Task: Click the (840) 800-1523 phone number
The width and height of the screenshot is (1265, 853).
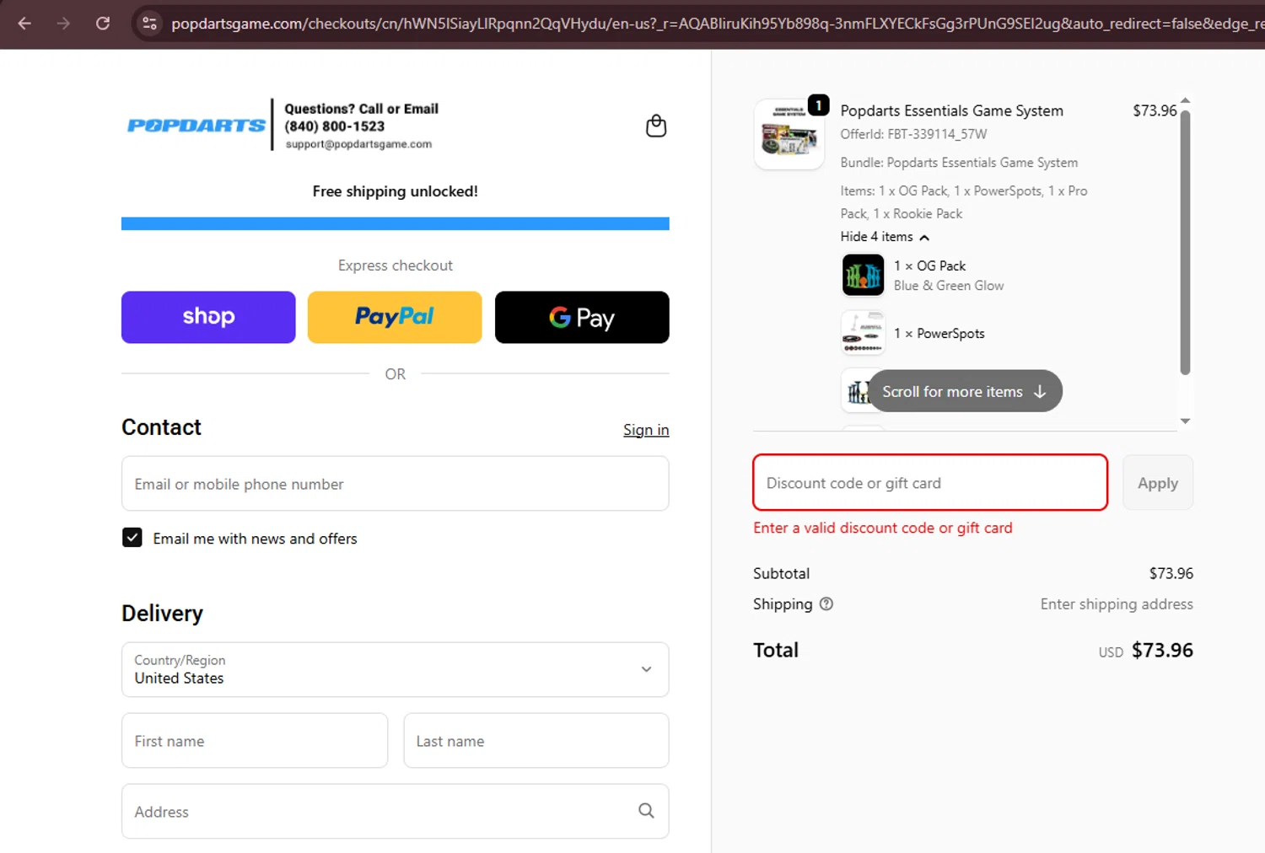Action: click(x=335, y=126)
